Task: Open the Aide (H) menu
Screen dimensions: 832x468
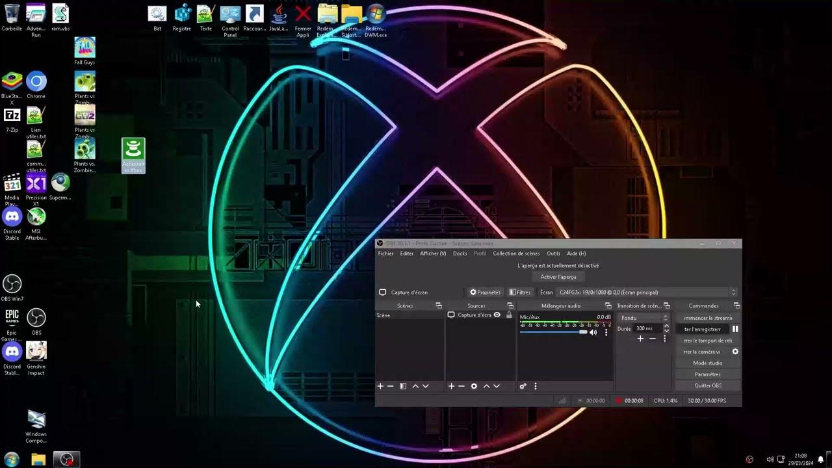Action: (x=577, y=253)
